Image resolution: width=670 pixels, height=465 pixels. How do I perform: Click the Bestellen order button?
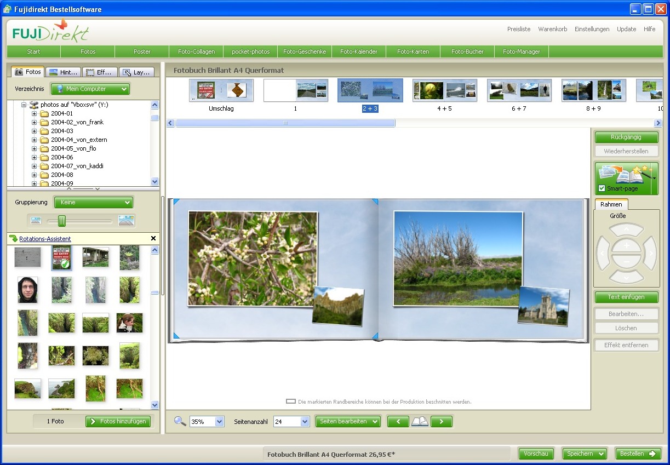point(638,453)
